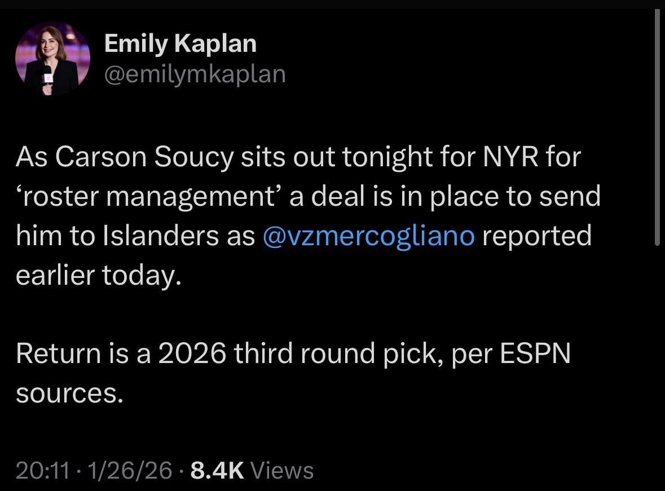Viewport: 665px width, 491px height.
Task: Click the display name Emily Kaplan
Action: point(180,42)
